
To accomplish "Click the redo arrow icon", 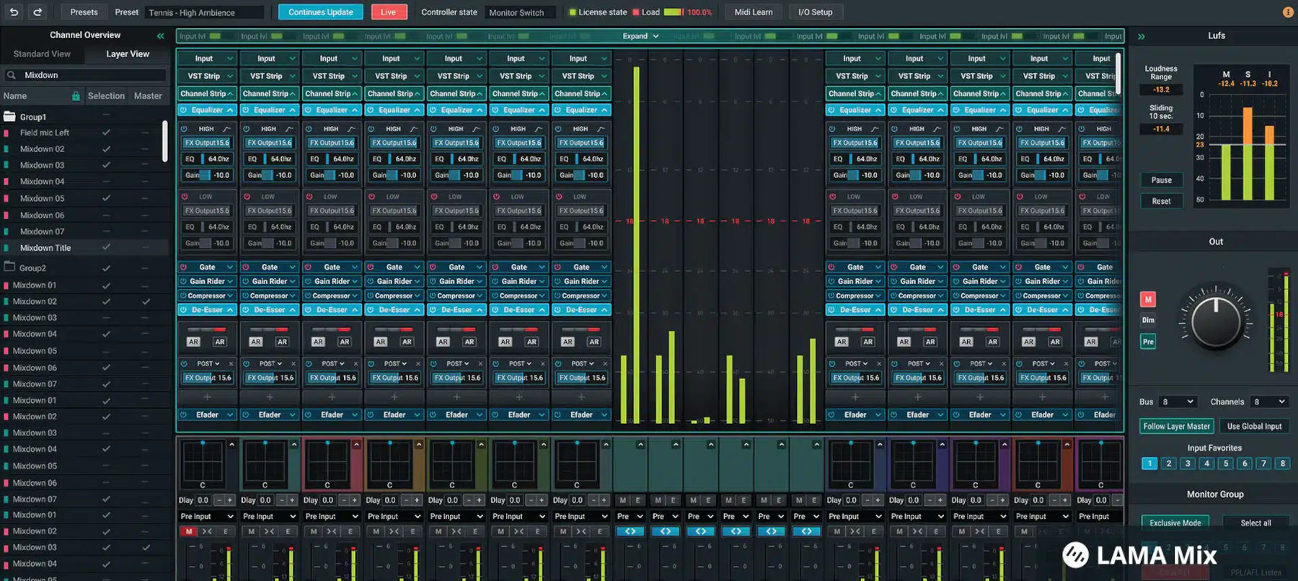I will (x=37, y=12).
